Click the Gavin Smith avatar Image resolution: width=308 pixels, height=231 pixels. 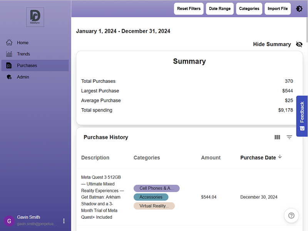point(9,221)
